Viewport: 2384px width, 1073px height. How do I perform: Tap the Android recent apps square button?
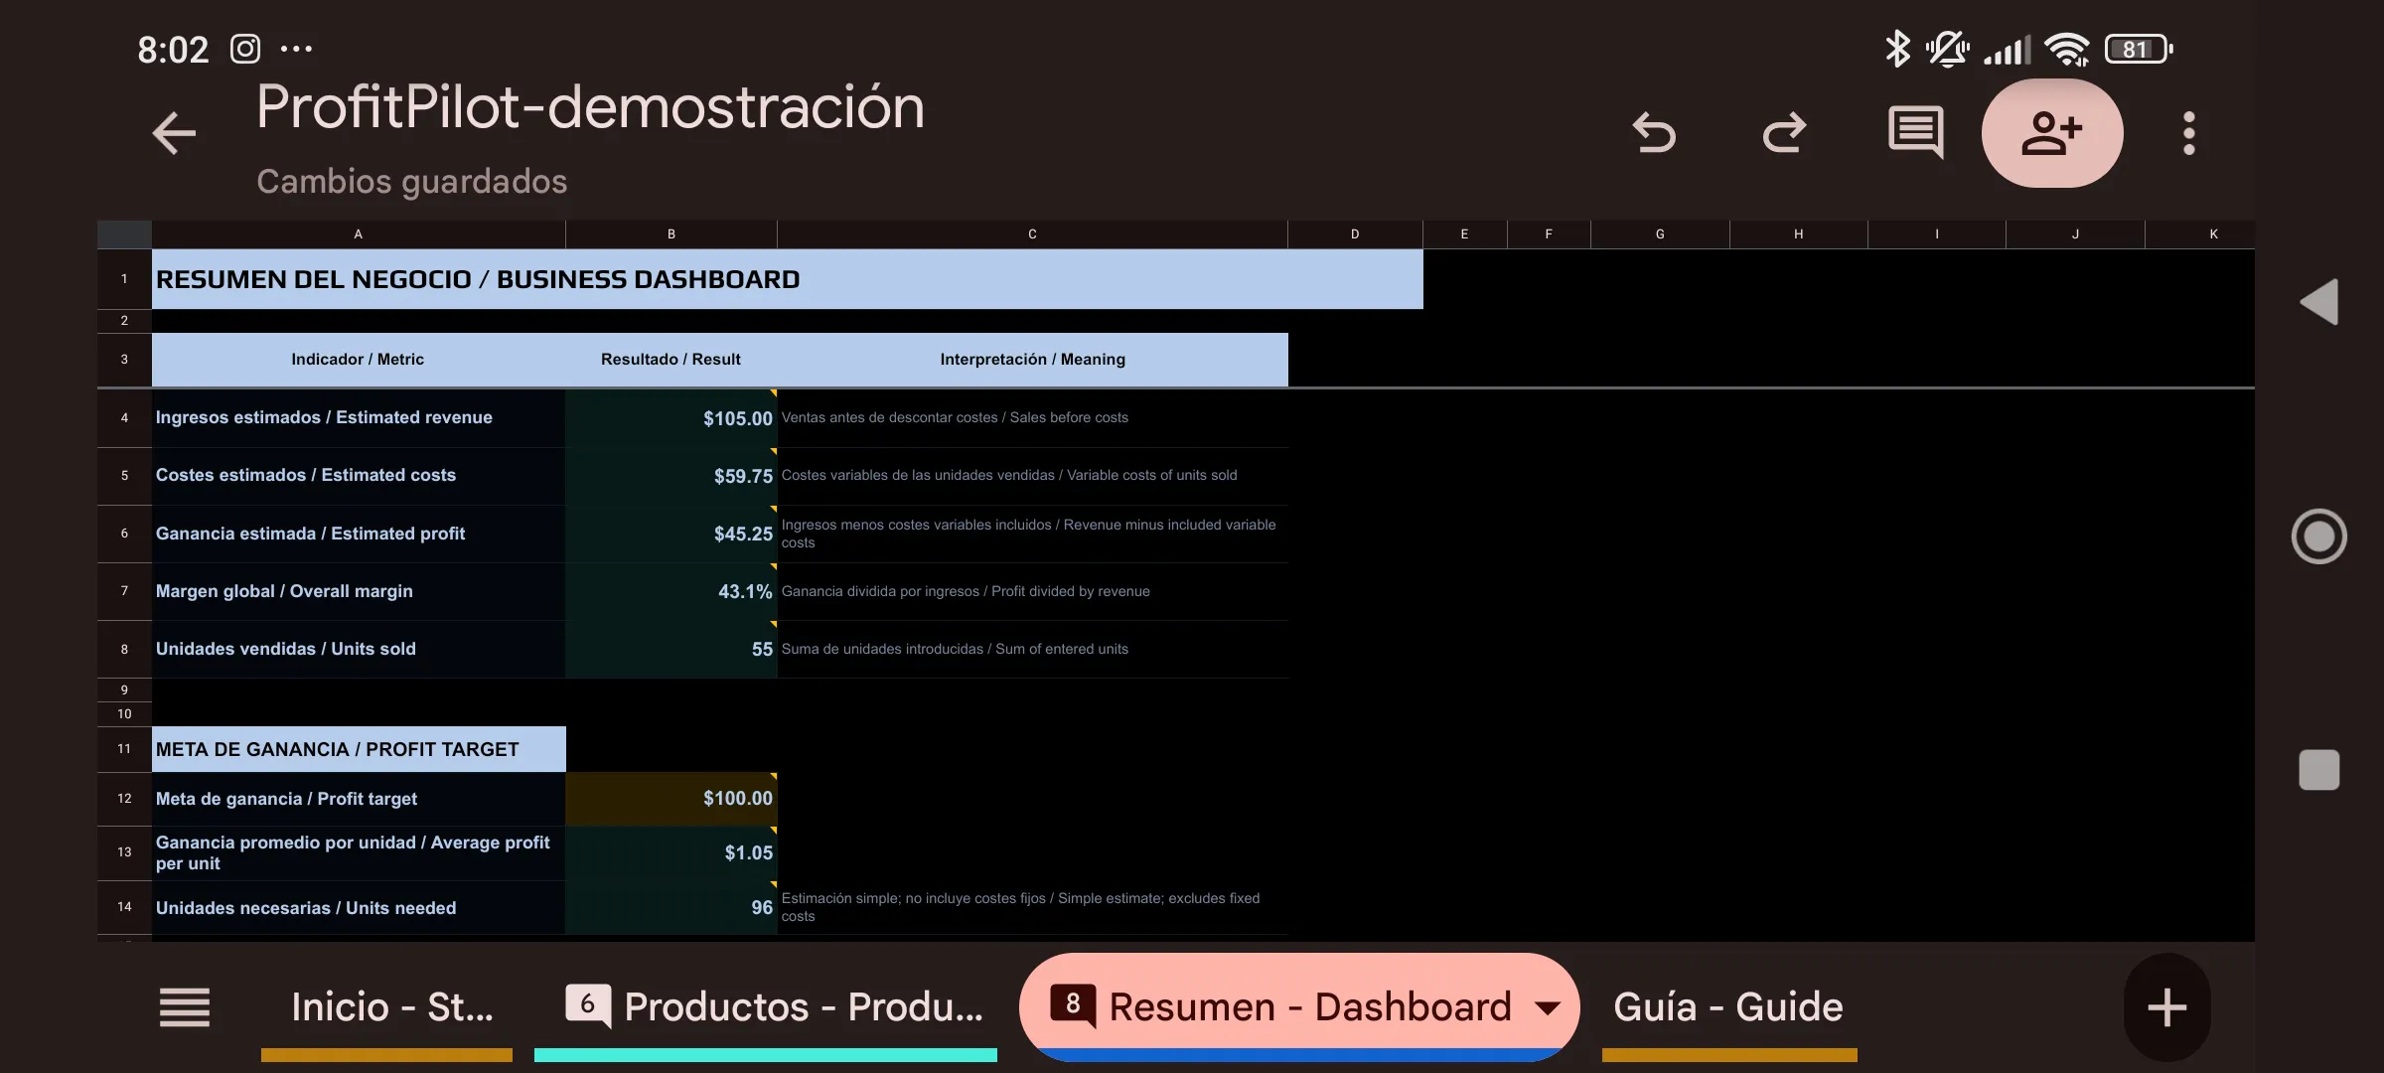(2319, 770)
